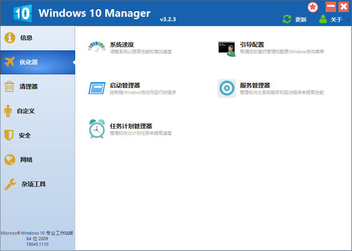Click the 更新 label in header
Image resolution: width=352 pixels, height=251 pixels.
coord(301,20)
